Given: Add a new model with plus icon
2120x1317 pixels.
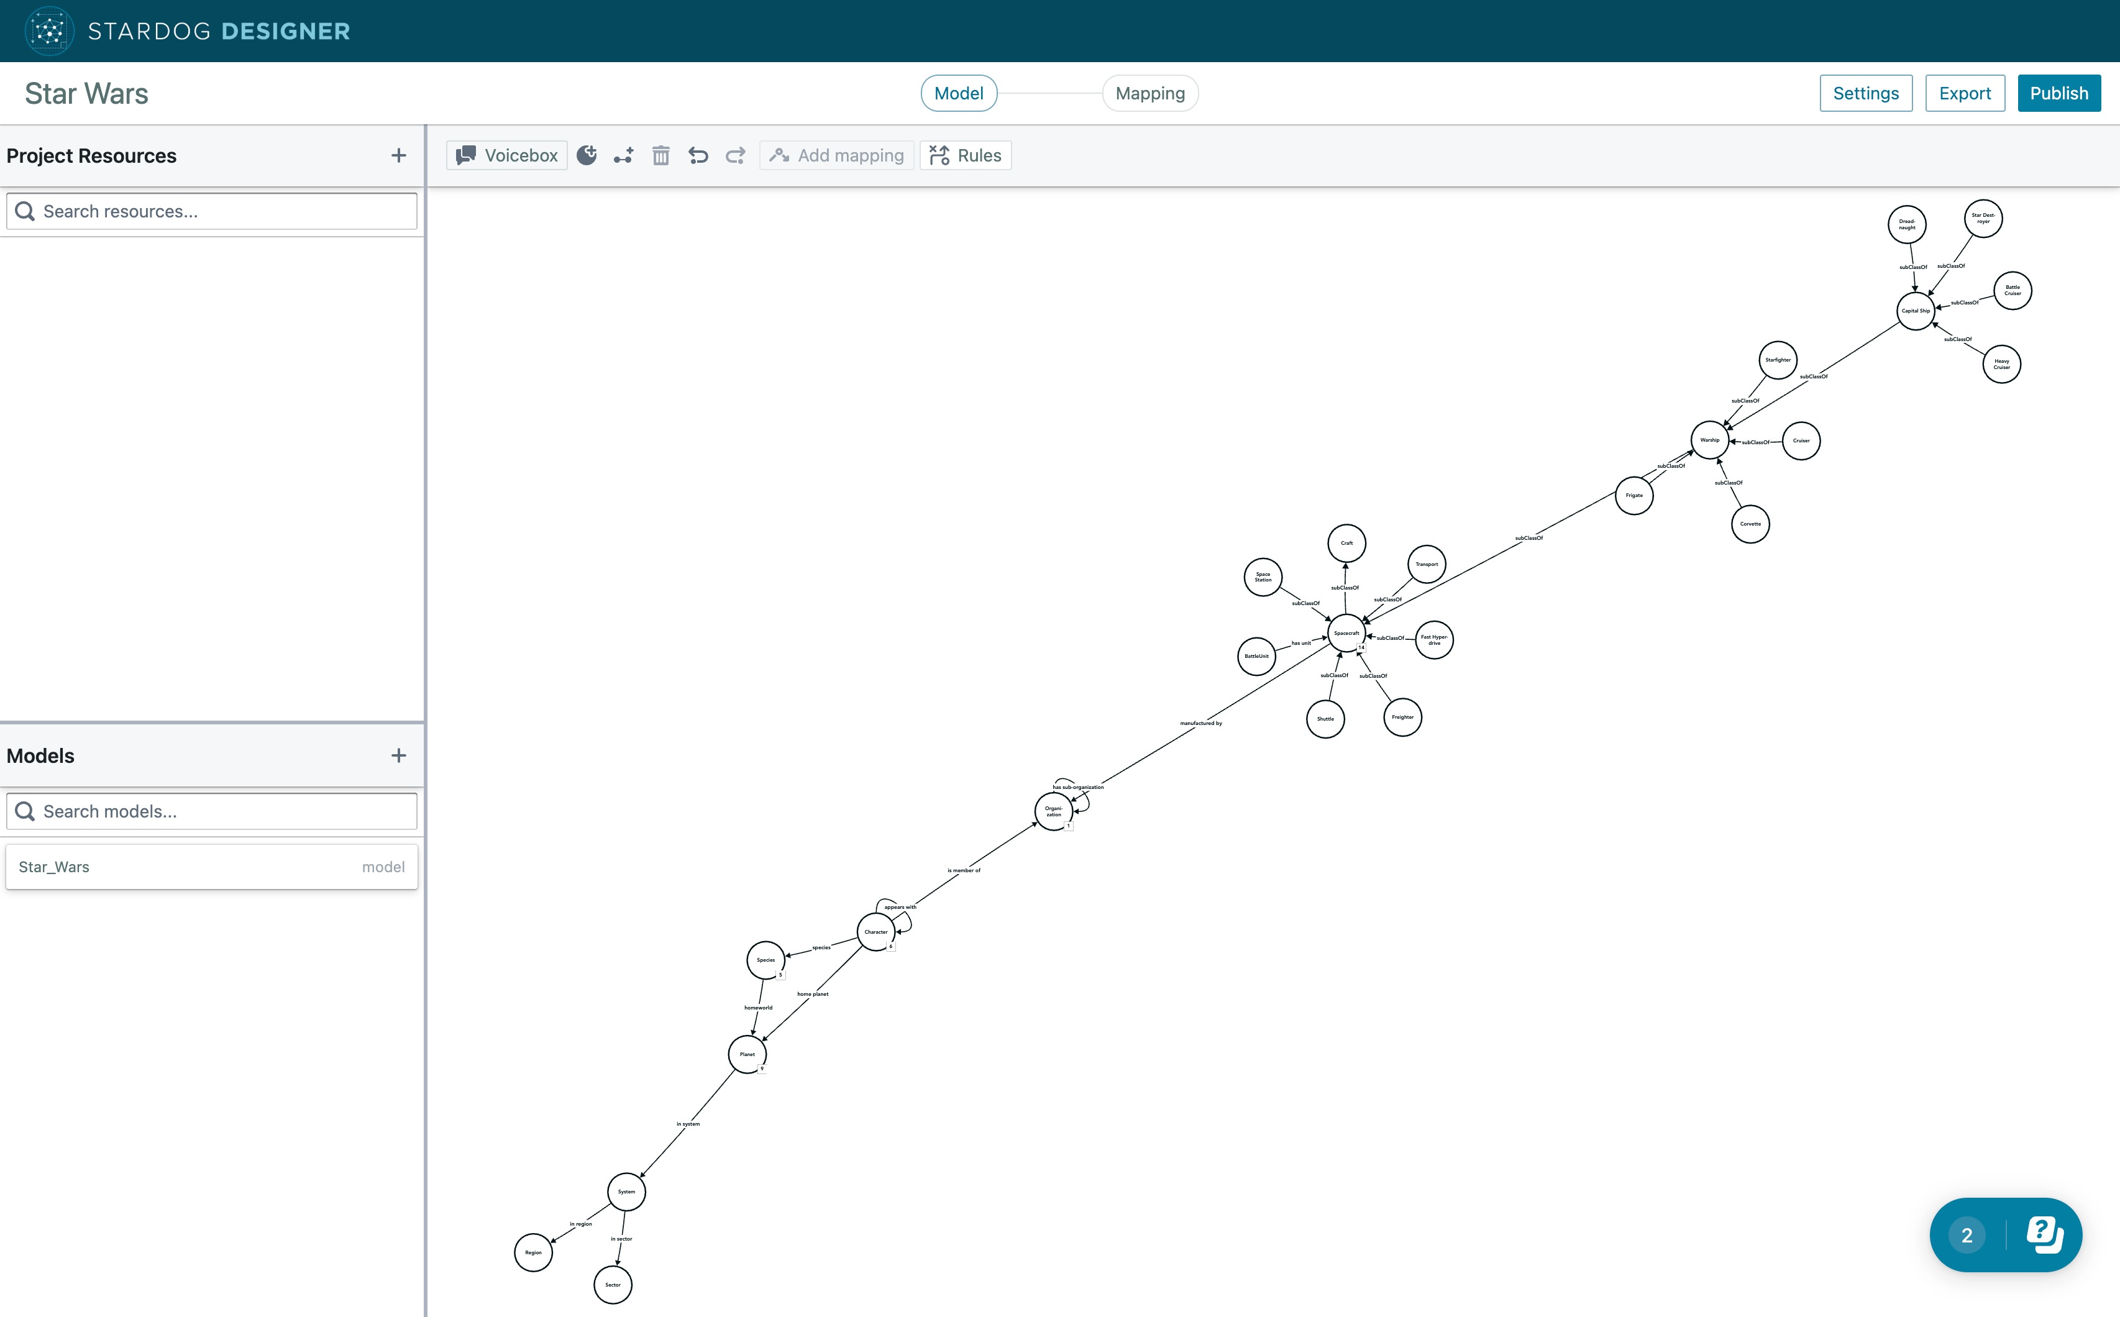Looking at the screenshot, I should tap(399, 755).
